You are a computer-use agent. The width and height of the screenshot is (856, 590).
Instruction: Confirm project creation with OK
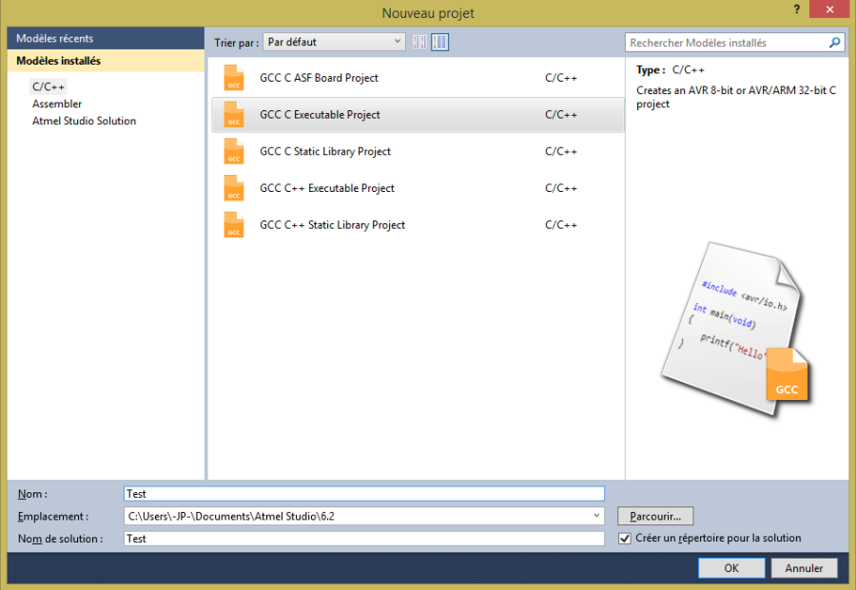click(731, 567)
